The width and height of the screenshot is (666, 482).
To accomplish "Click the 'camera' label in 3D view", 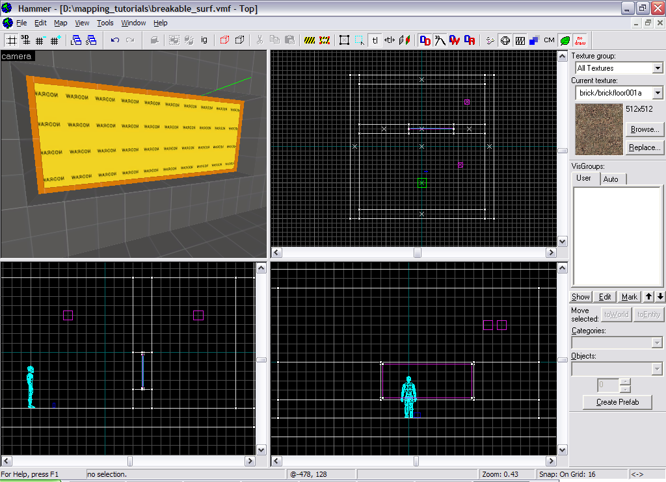I will point(16,56).
